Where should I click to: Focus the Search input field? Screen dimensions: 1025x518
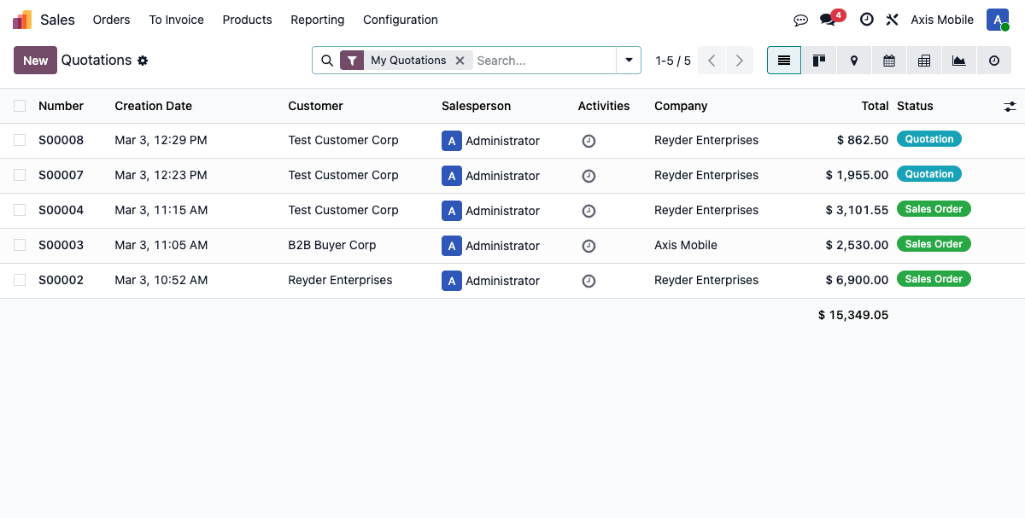pyautogui.click(x=542, y=61)
